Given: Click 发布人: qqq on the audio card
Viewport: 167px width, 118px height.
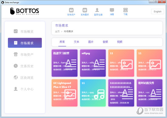Looking at the screenshot, I should point(88,92).
